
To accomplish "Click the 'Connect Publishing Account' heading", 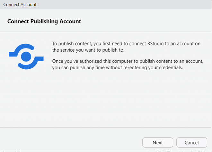I will pos(44,22).
